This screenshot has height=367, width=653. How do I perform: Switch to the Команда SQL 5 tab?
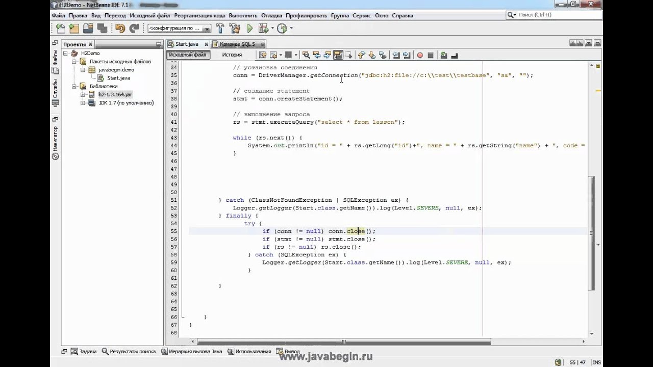[x=237, y=44]
